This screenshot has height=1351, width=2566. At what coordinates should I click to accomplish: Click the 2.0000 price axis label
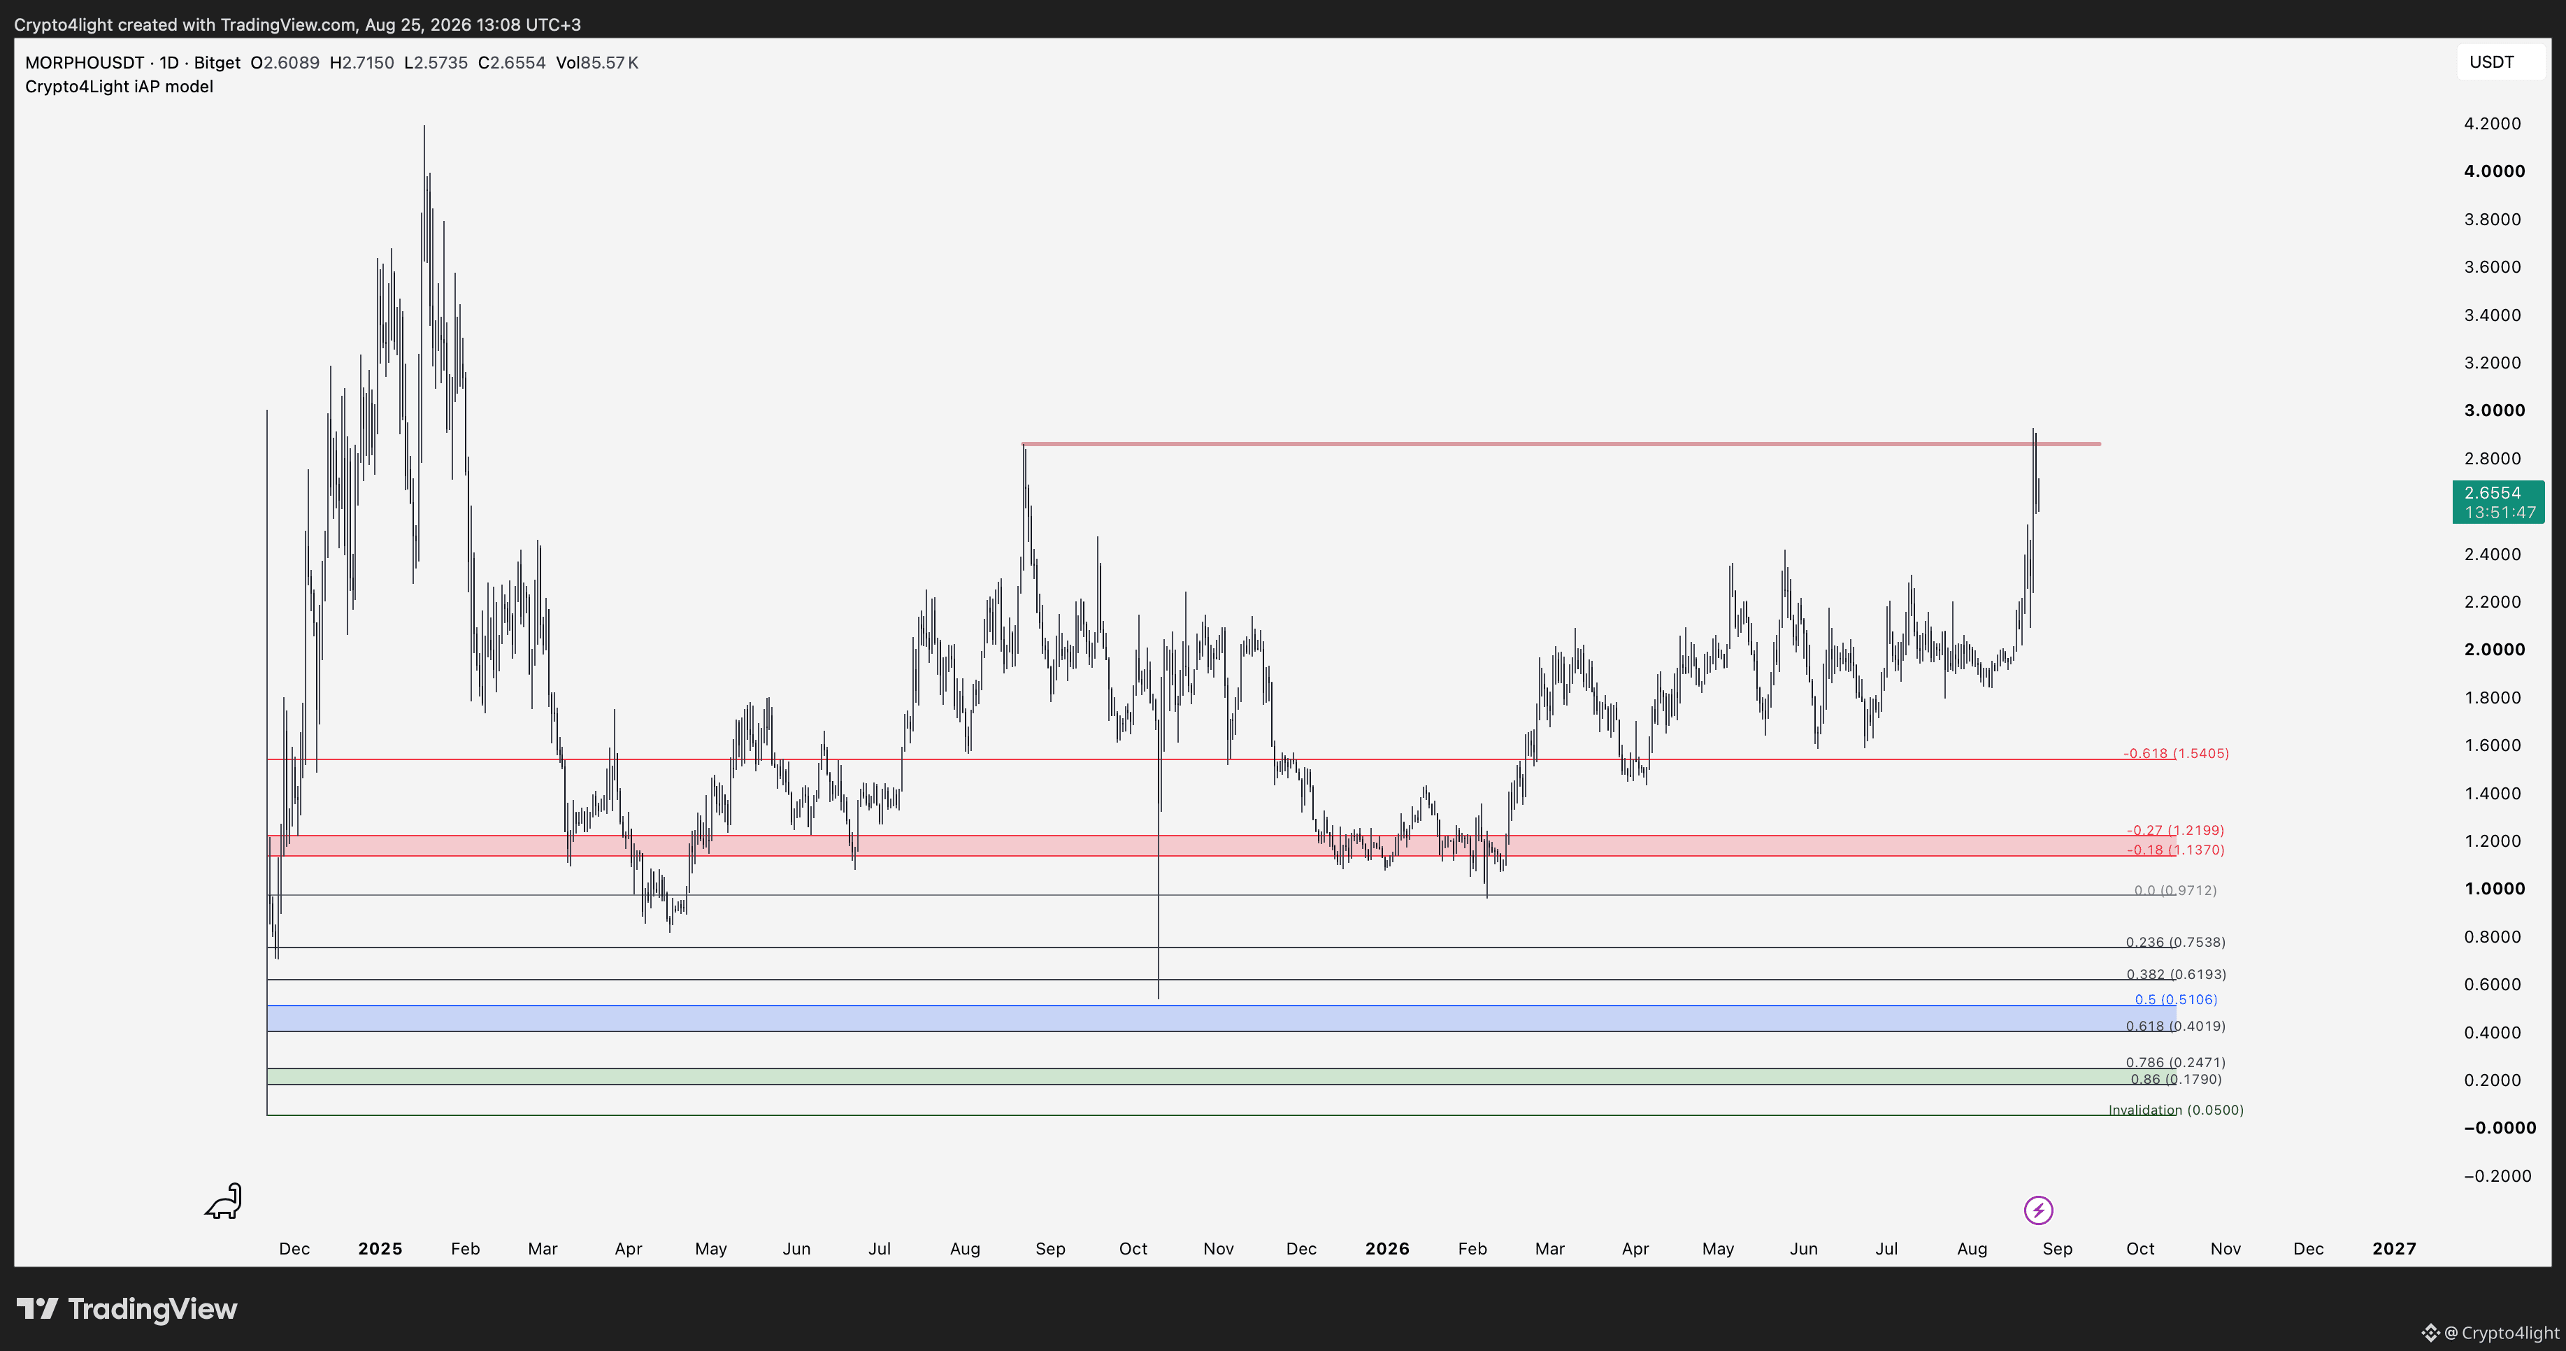(x=2494, y=650)
